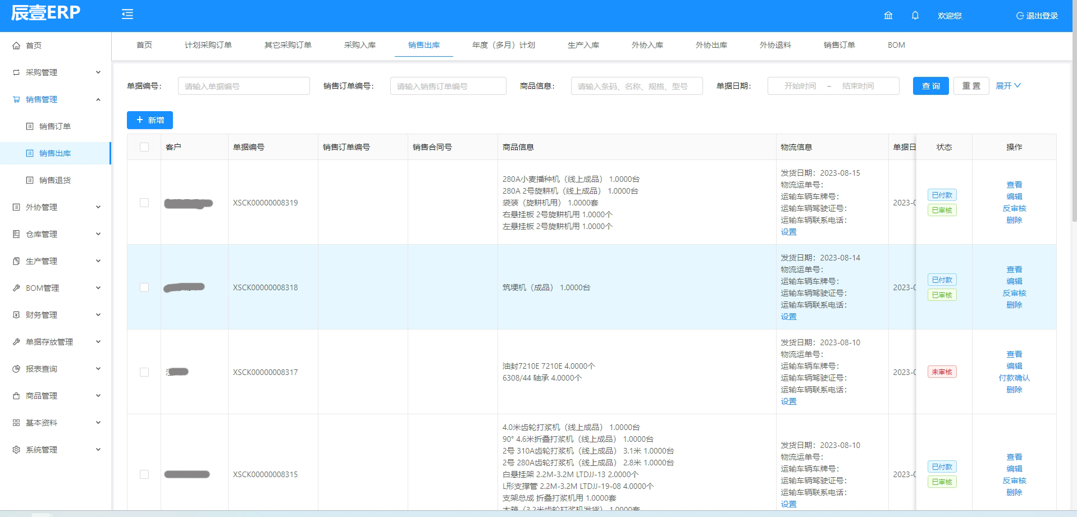Open the 外协退料 tab
This screenshot has height=517, width=1077.
[775, 45]
